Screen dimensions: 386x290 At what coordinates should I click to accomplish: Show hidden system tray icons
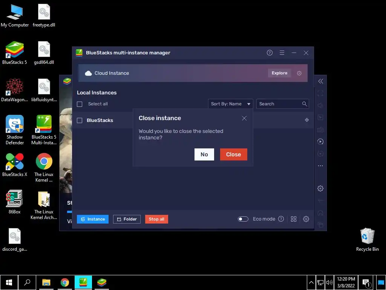click(311, 282)
